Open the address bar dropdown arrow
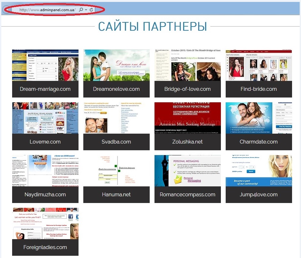The image size is (301, 258). coord(86,10)
